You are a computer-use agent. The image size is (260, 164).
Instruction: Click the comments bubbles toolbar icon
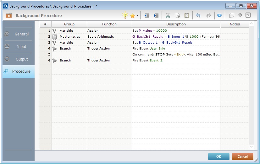(231, 15)
